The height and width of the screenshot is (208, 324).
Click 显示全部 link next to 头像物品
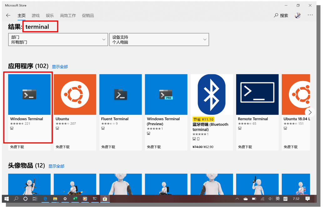coord(56,167)
